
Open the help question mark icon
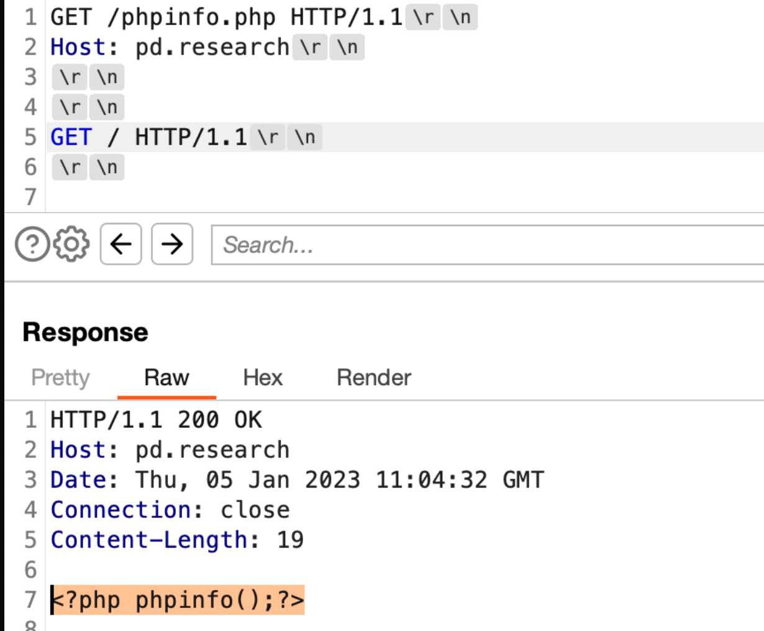(32, 244)
